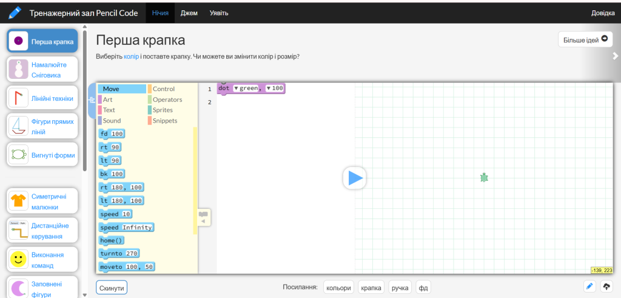Pick the speed Infinity block
This screenshot has height=298, width=621.
[126, 228]
